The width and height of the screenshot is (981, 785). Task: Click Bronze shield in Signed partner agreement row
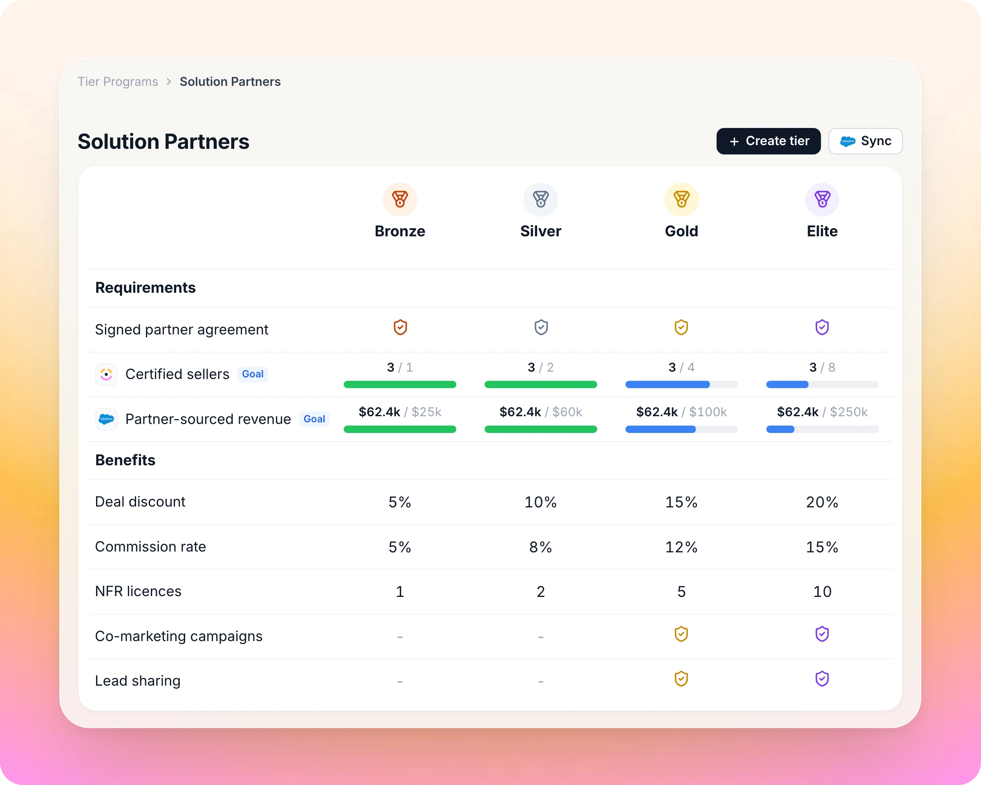(x=400, y=327)
